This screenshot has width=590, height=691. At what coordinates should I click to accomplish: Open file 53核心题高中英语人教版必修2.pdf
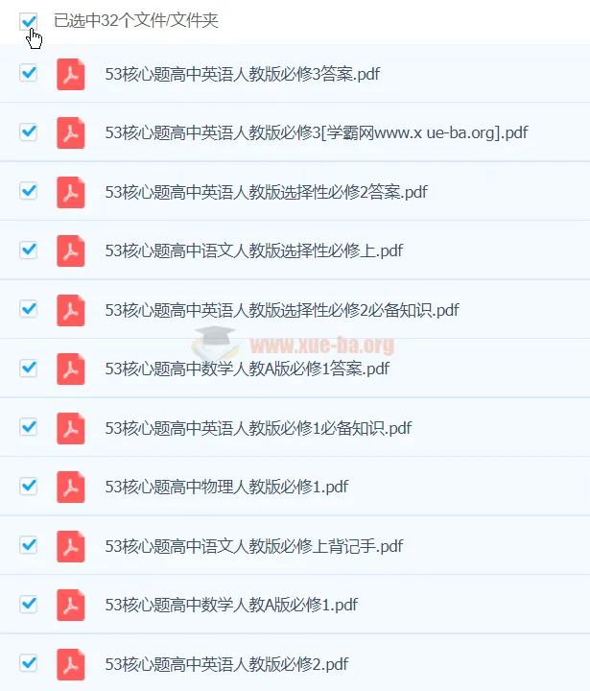[226, 664]
